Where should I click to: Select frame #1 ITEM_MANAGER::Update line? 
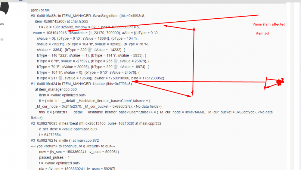(81, 84)
